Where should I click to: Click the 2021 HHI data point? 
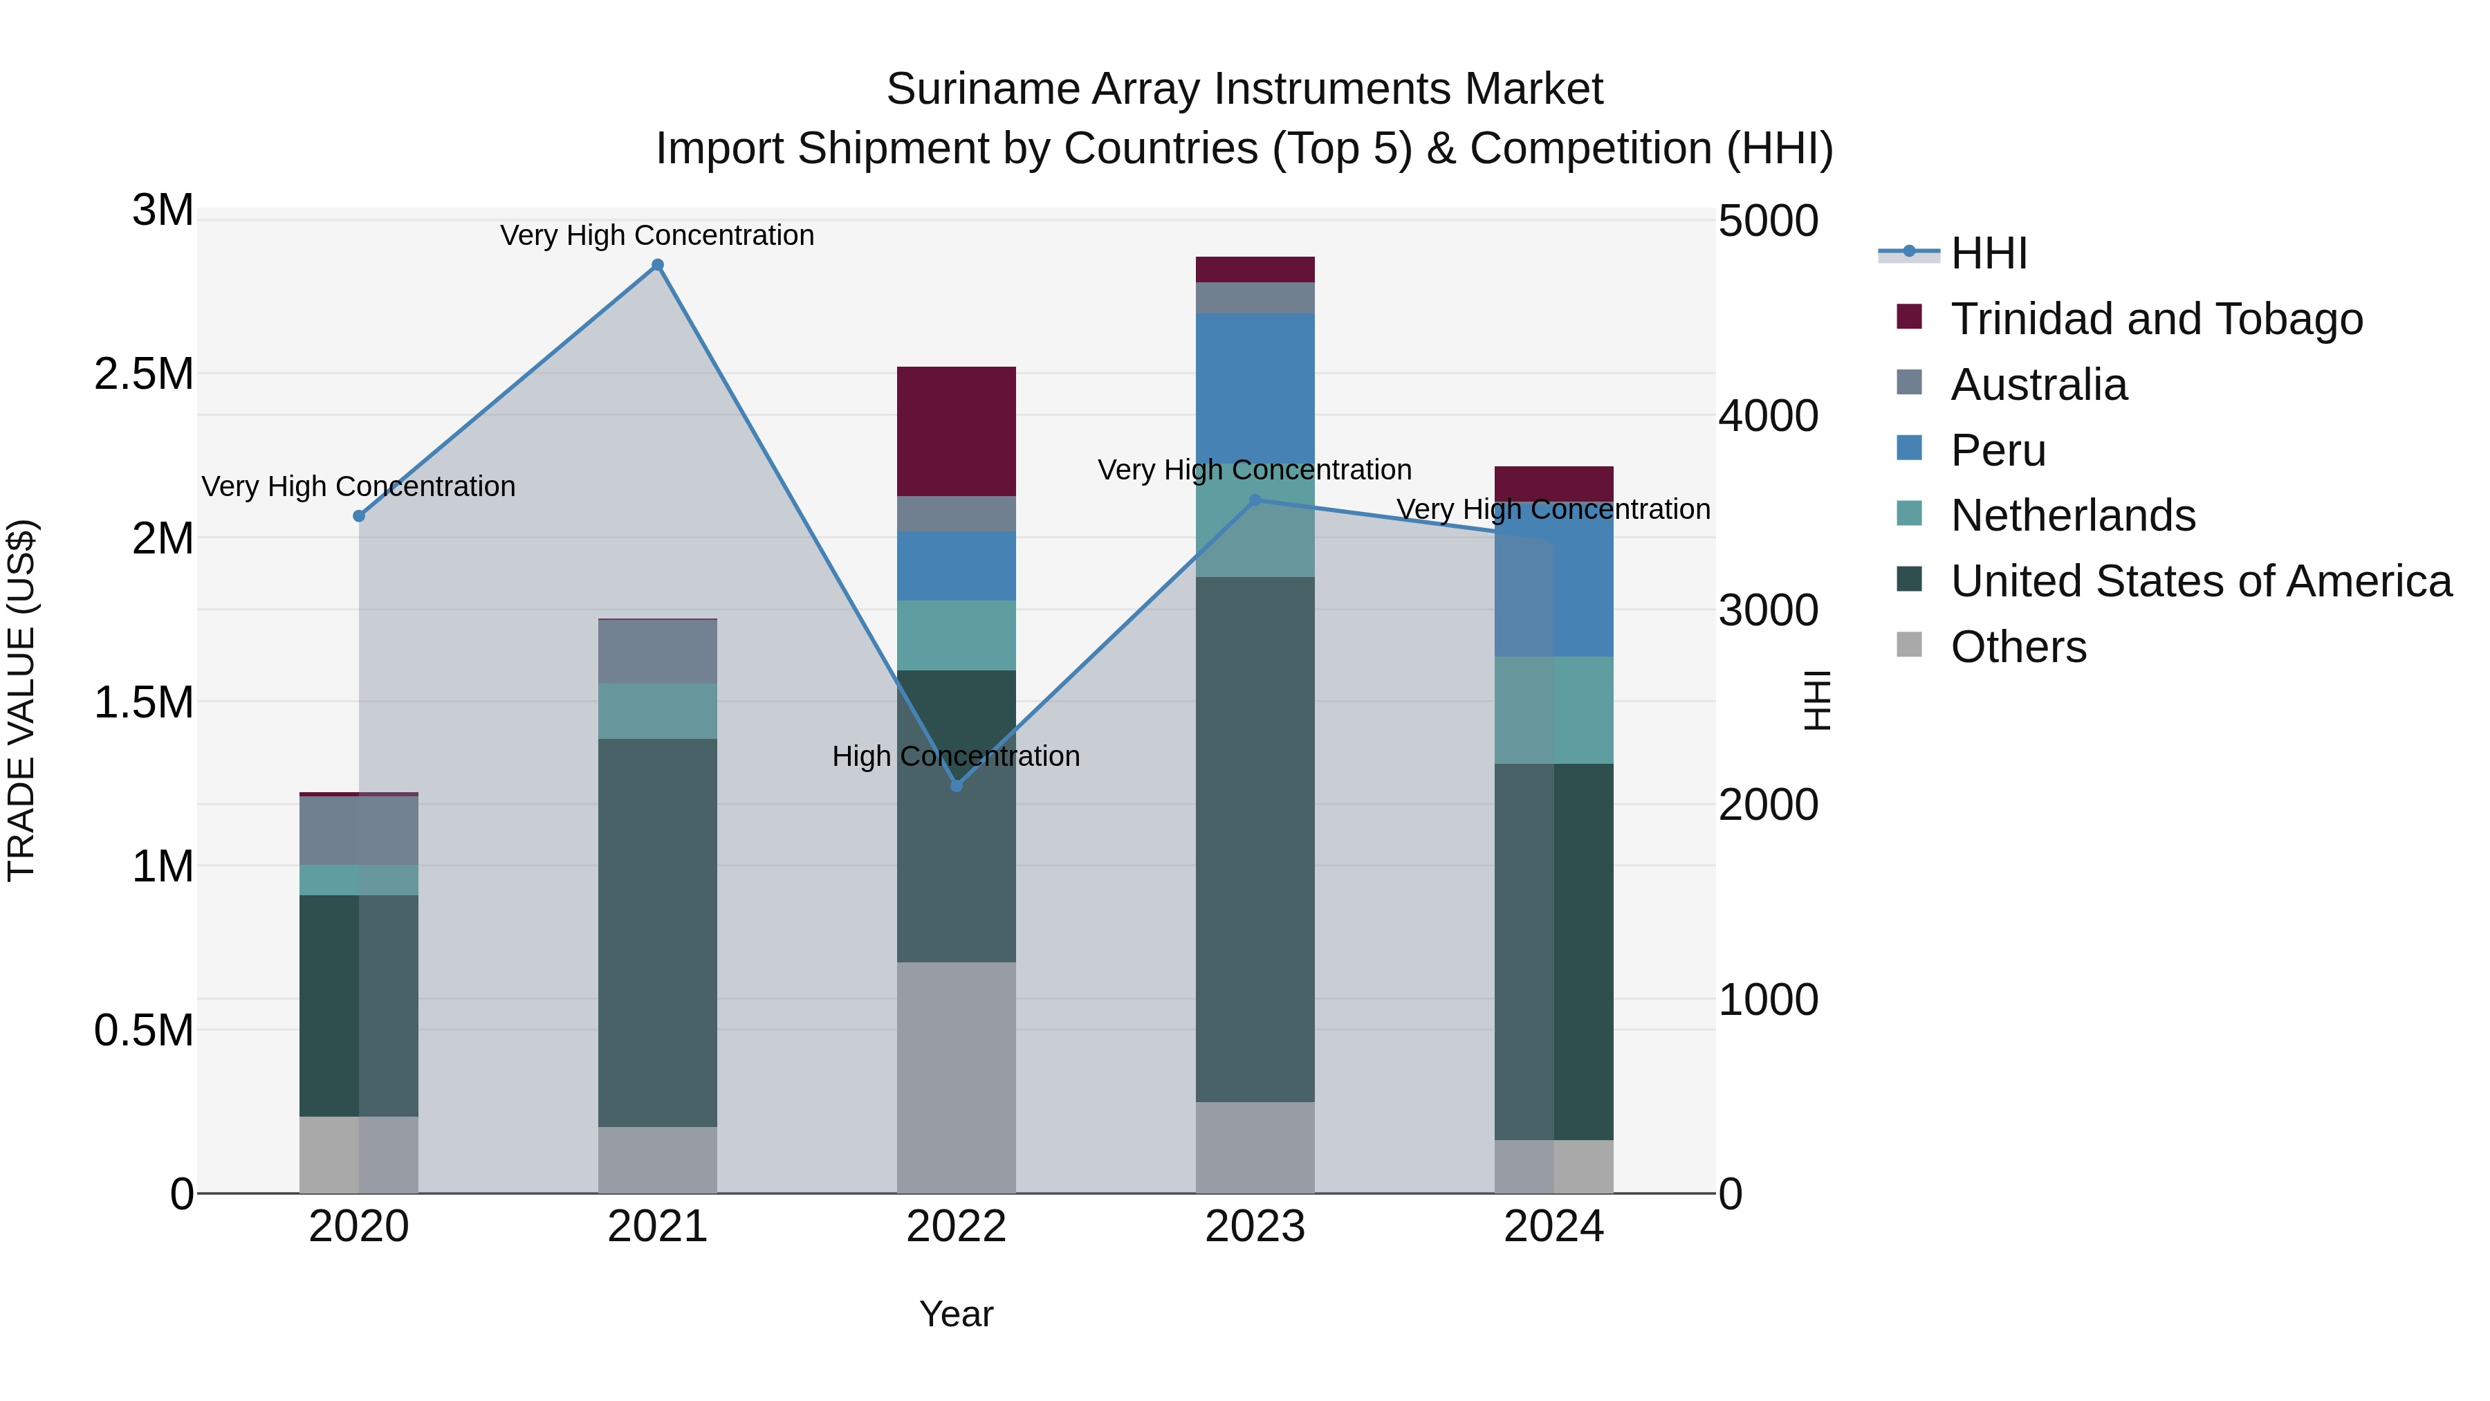pyautogui.click(x=657, y=265)
